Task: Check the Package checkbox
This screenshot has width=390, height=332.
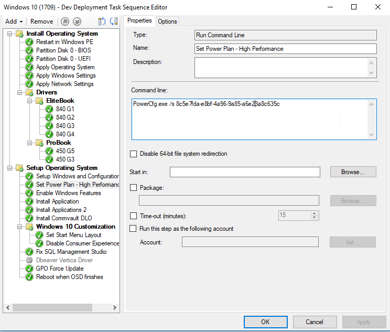Action: click(x=133, y=187)
